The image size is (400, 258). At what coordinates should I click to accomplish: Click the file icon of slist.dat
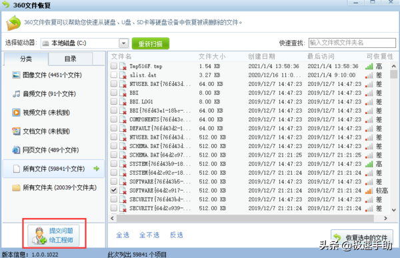click(123, 75)
